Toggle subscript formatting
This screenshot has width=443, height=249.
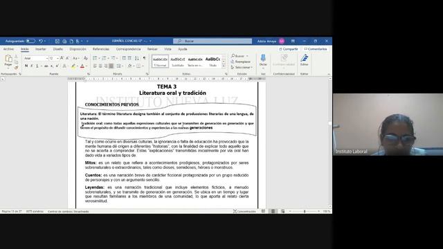tap(52, 66)
